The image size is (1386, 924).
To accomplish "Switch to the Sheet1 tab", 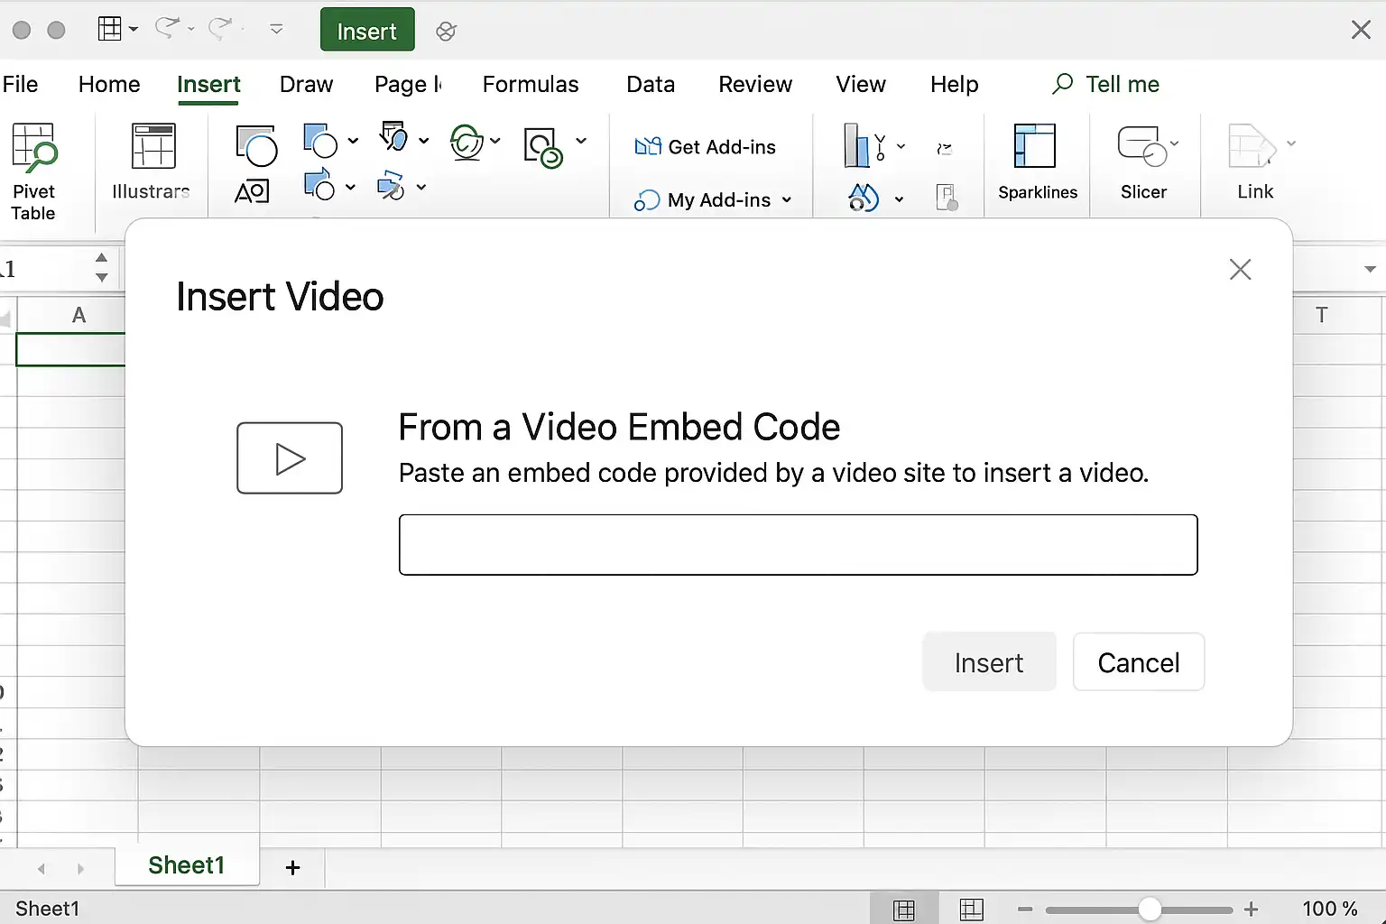I will point(187,865).
